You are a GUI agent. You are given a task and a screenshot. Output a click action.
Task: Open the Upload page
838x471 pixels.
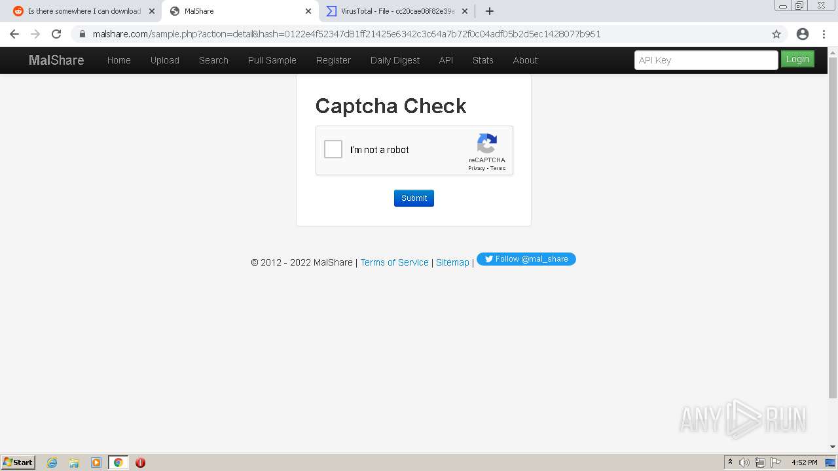165,60
